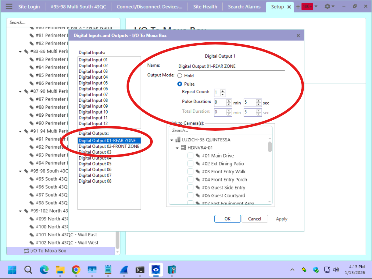Click the Name field for Digital Output 1
This screenshot has width=372, height=279.
(x=231, y=66)
